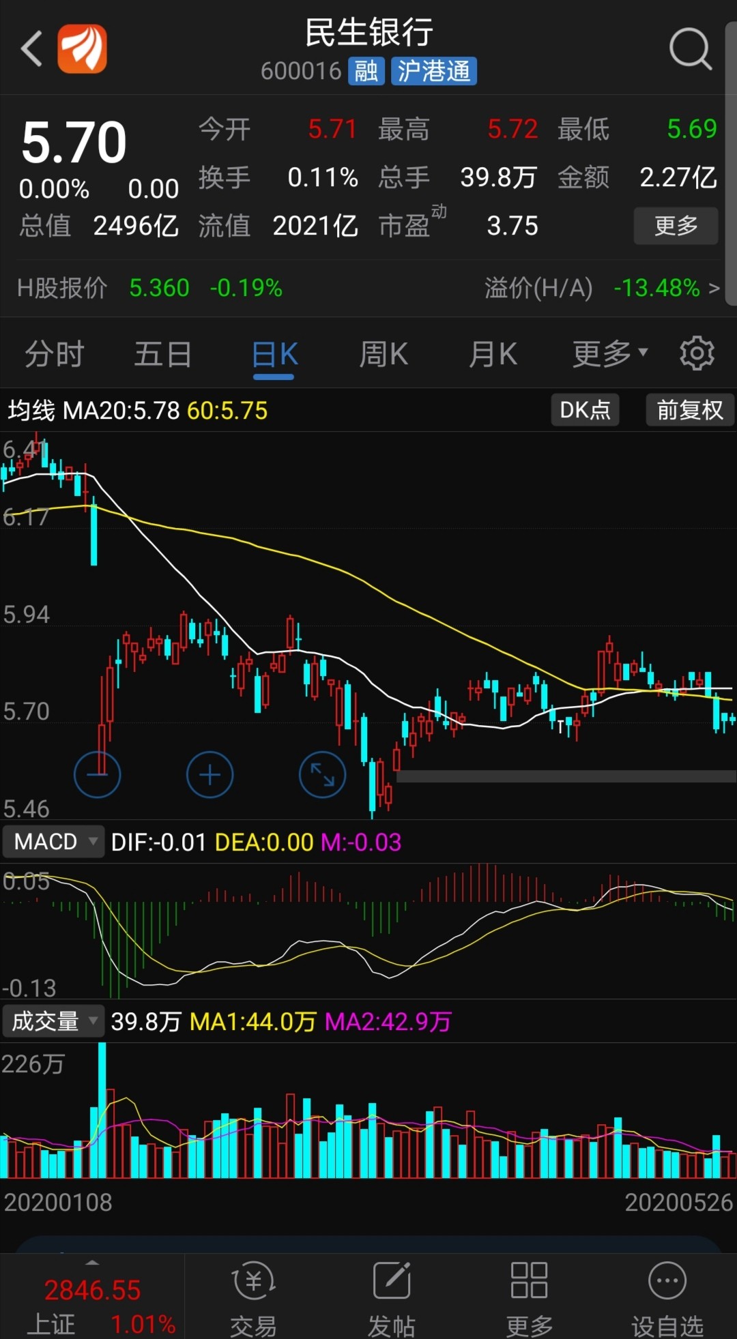The image size is (737, 1339).
Task: Switch to 月K tab
Action: 493,355
